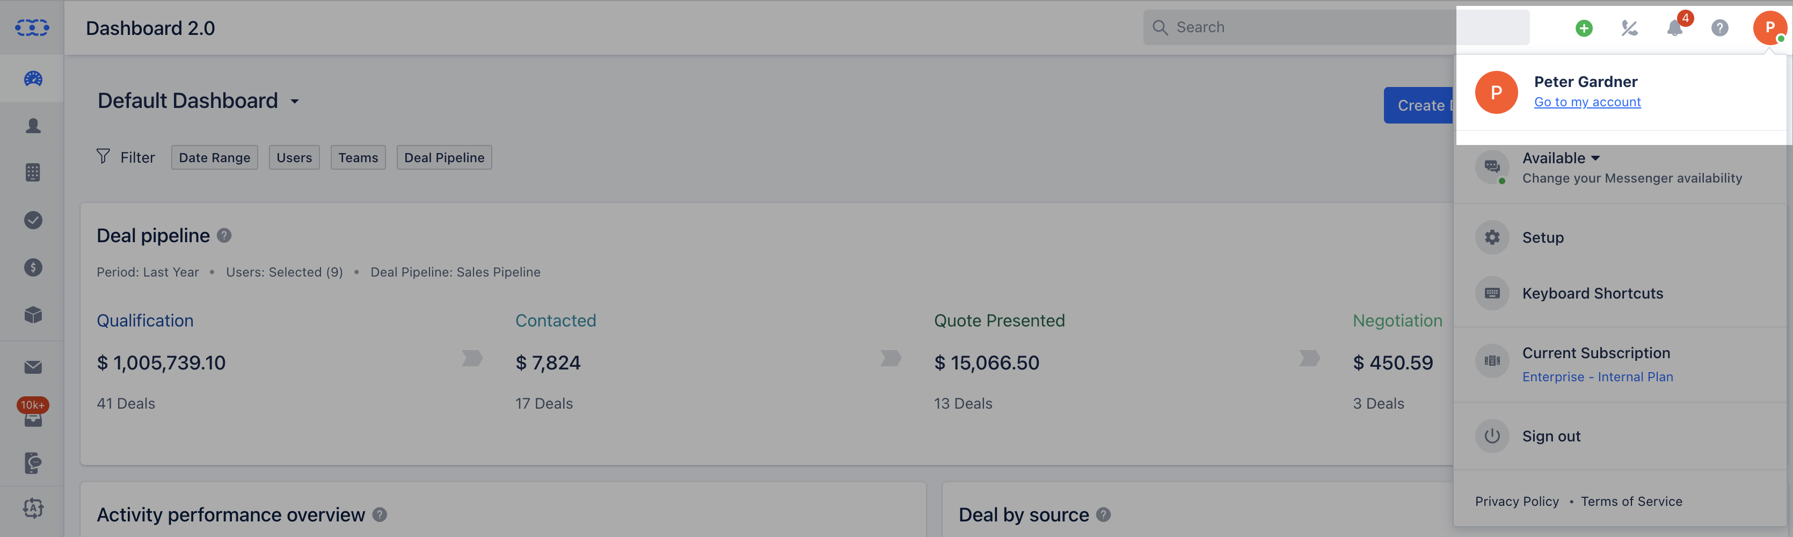Image resolution: width=1793 pixels, height=537 pixels.
Task: Follow the Go to my account link
Action: tap(1587, 101)
